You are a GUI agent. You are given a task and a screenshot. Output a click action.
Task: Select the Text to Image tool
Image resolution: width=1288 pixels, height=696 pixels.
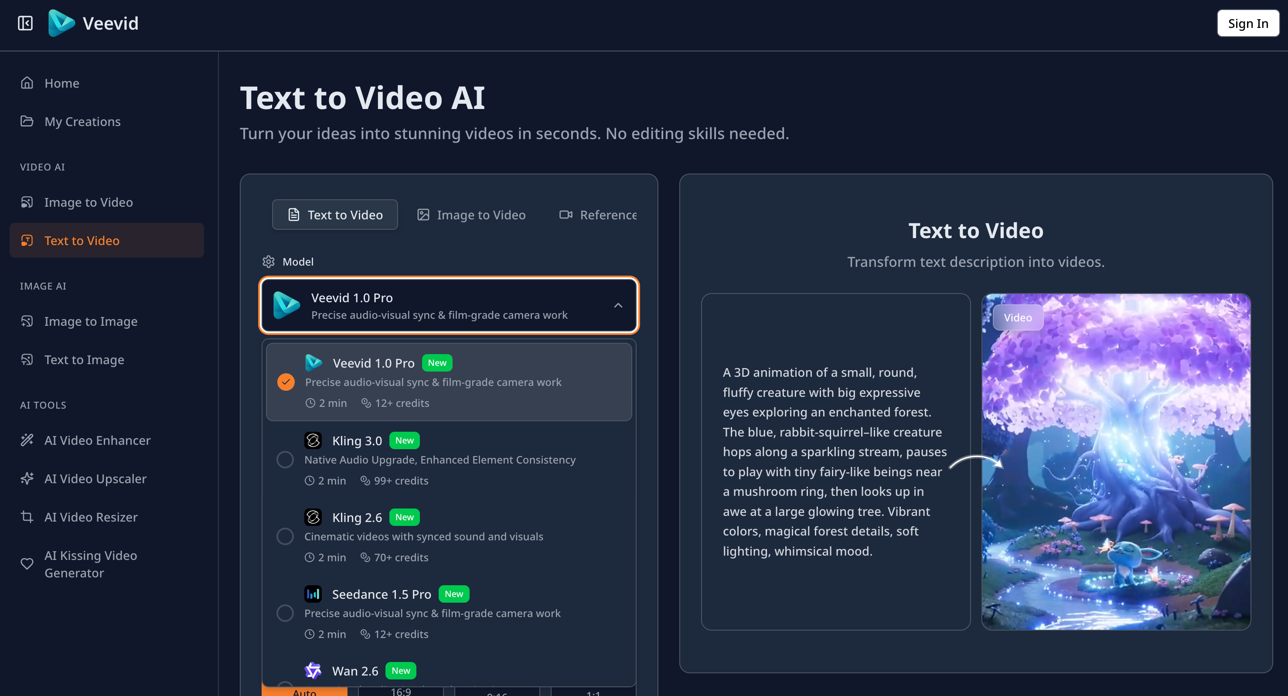tap(84, 359)
